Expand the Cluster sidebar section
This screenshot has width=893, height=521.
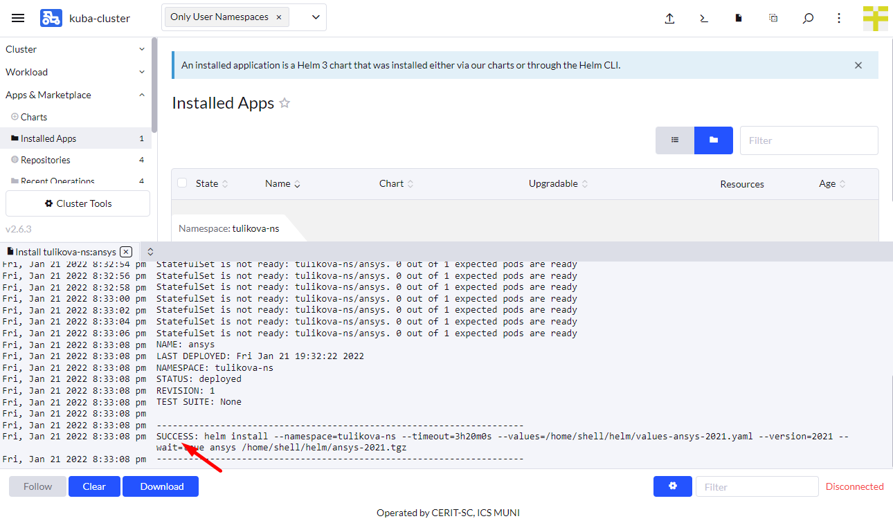point(75,49)
